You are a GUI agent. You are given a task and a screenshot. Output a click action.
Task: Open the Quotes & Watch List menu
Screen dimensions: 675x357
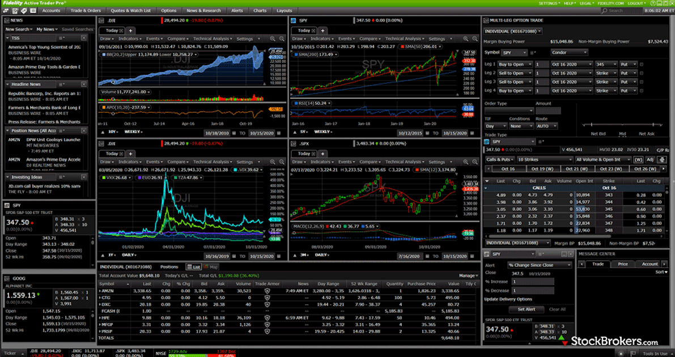(x=131, y=10)
